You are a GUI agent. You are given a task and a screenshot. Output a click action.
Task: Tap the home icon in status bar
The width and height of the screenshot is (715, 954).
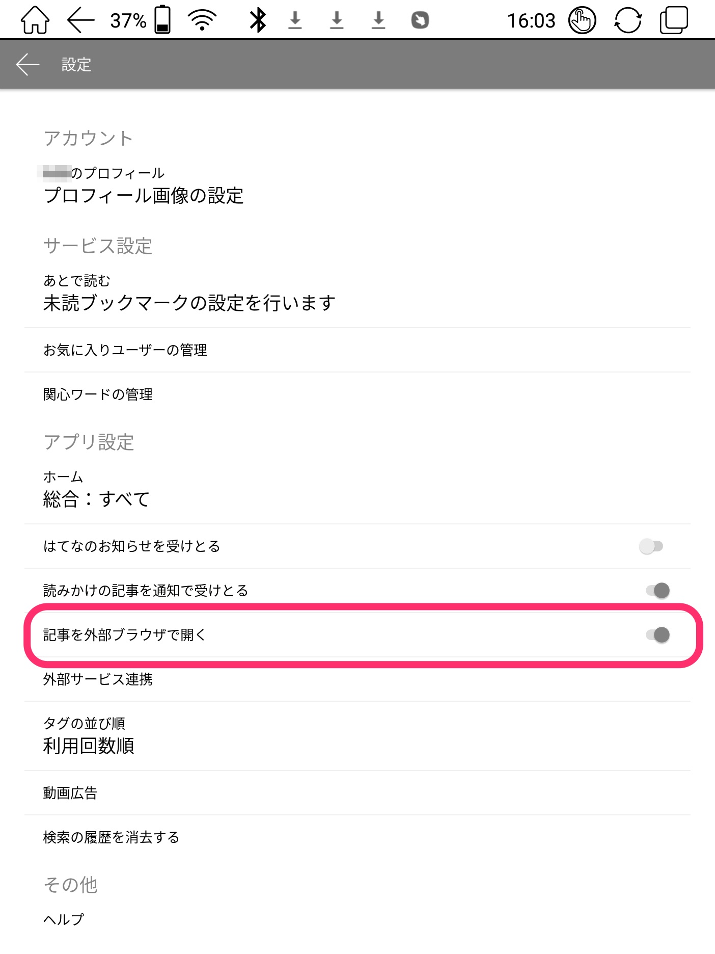pyautogui.click(x=35, y=20)
